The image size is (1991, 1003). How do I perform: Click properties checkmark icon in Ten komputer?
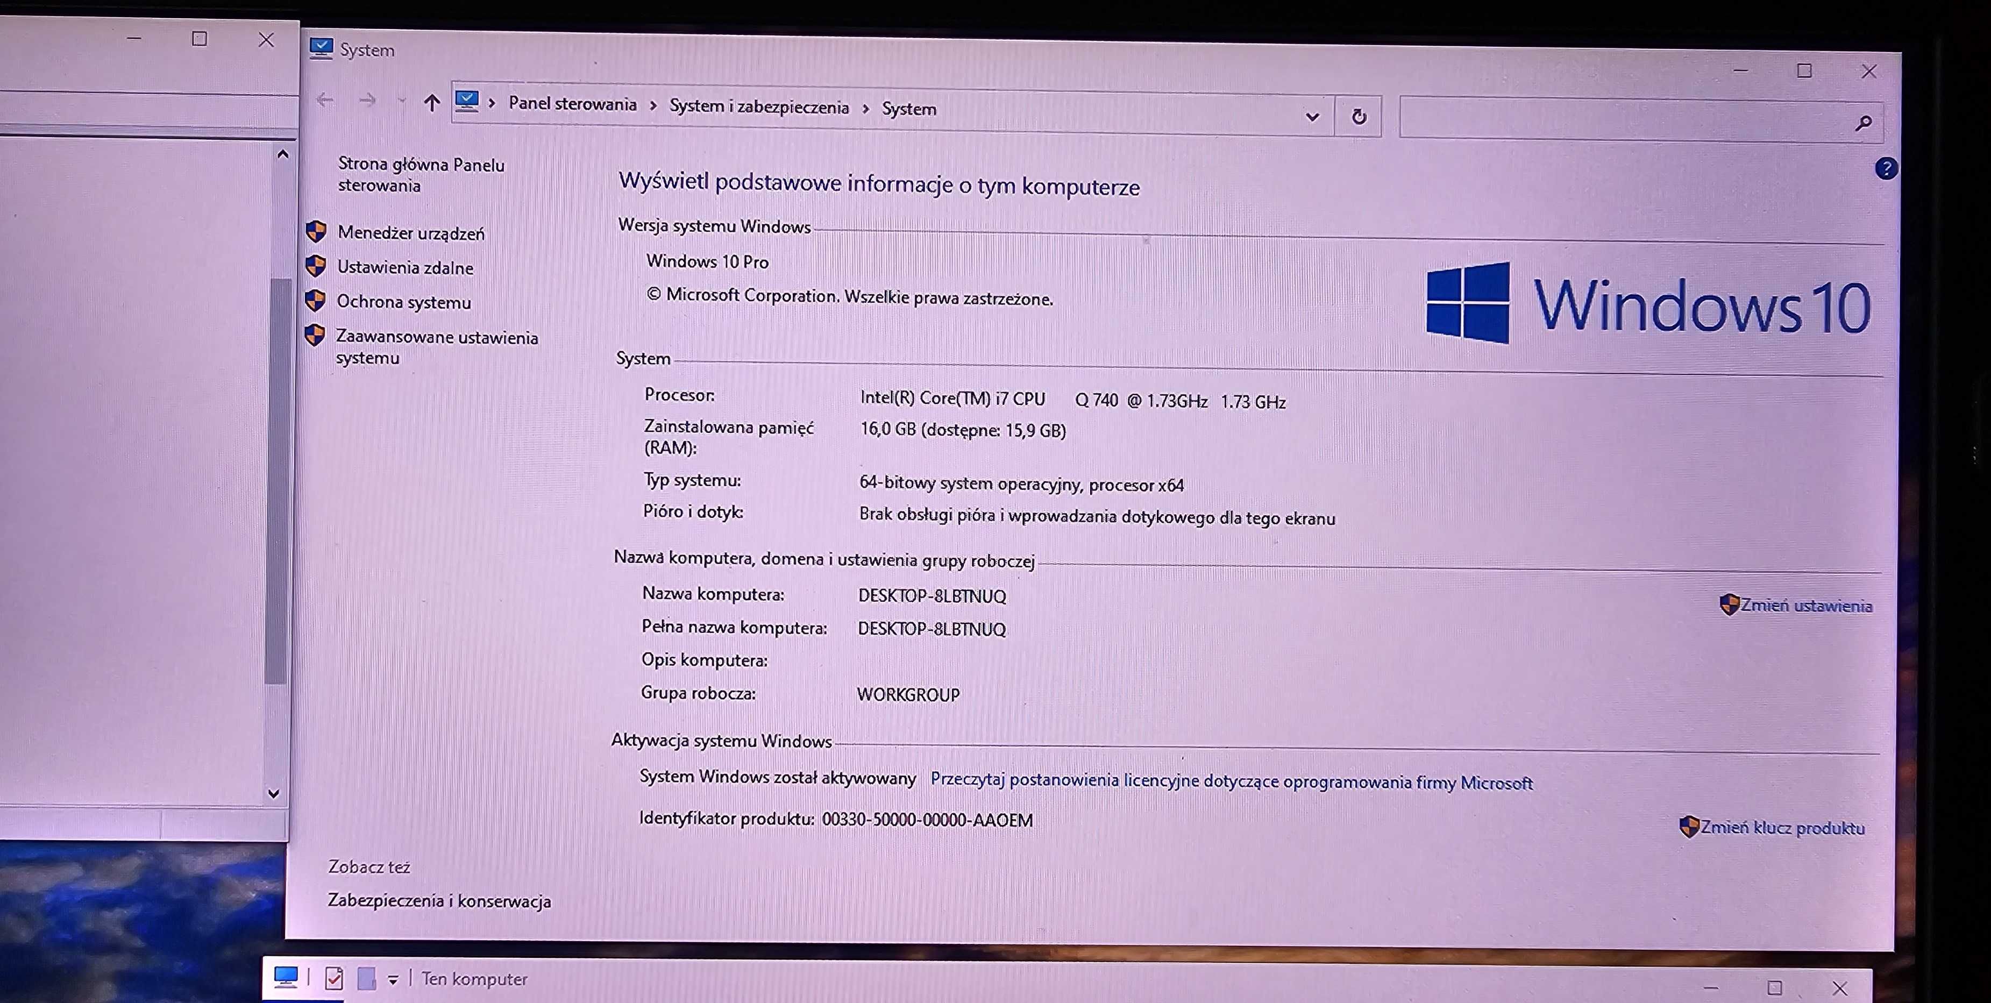(334, 979)
